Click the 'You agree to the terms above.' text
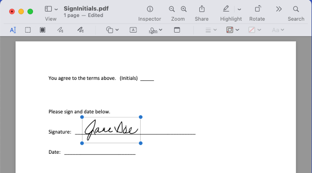Image resolution: width=312 pixels, height=173 pixels. (82, 78)
